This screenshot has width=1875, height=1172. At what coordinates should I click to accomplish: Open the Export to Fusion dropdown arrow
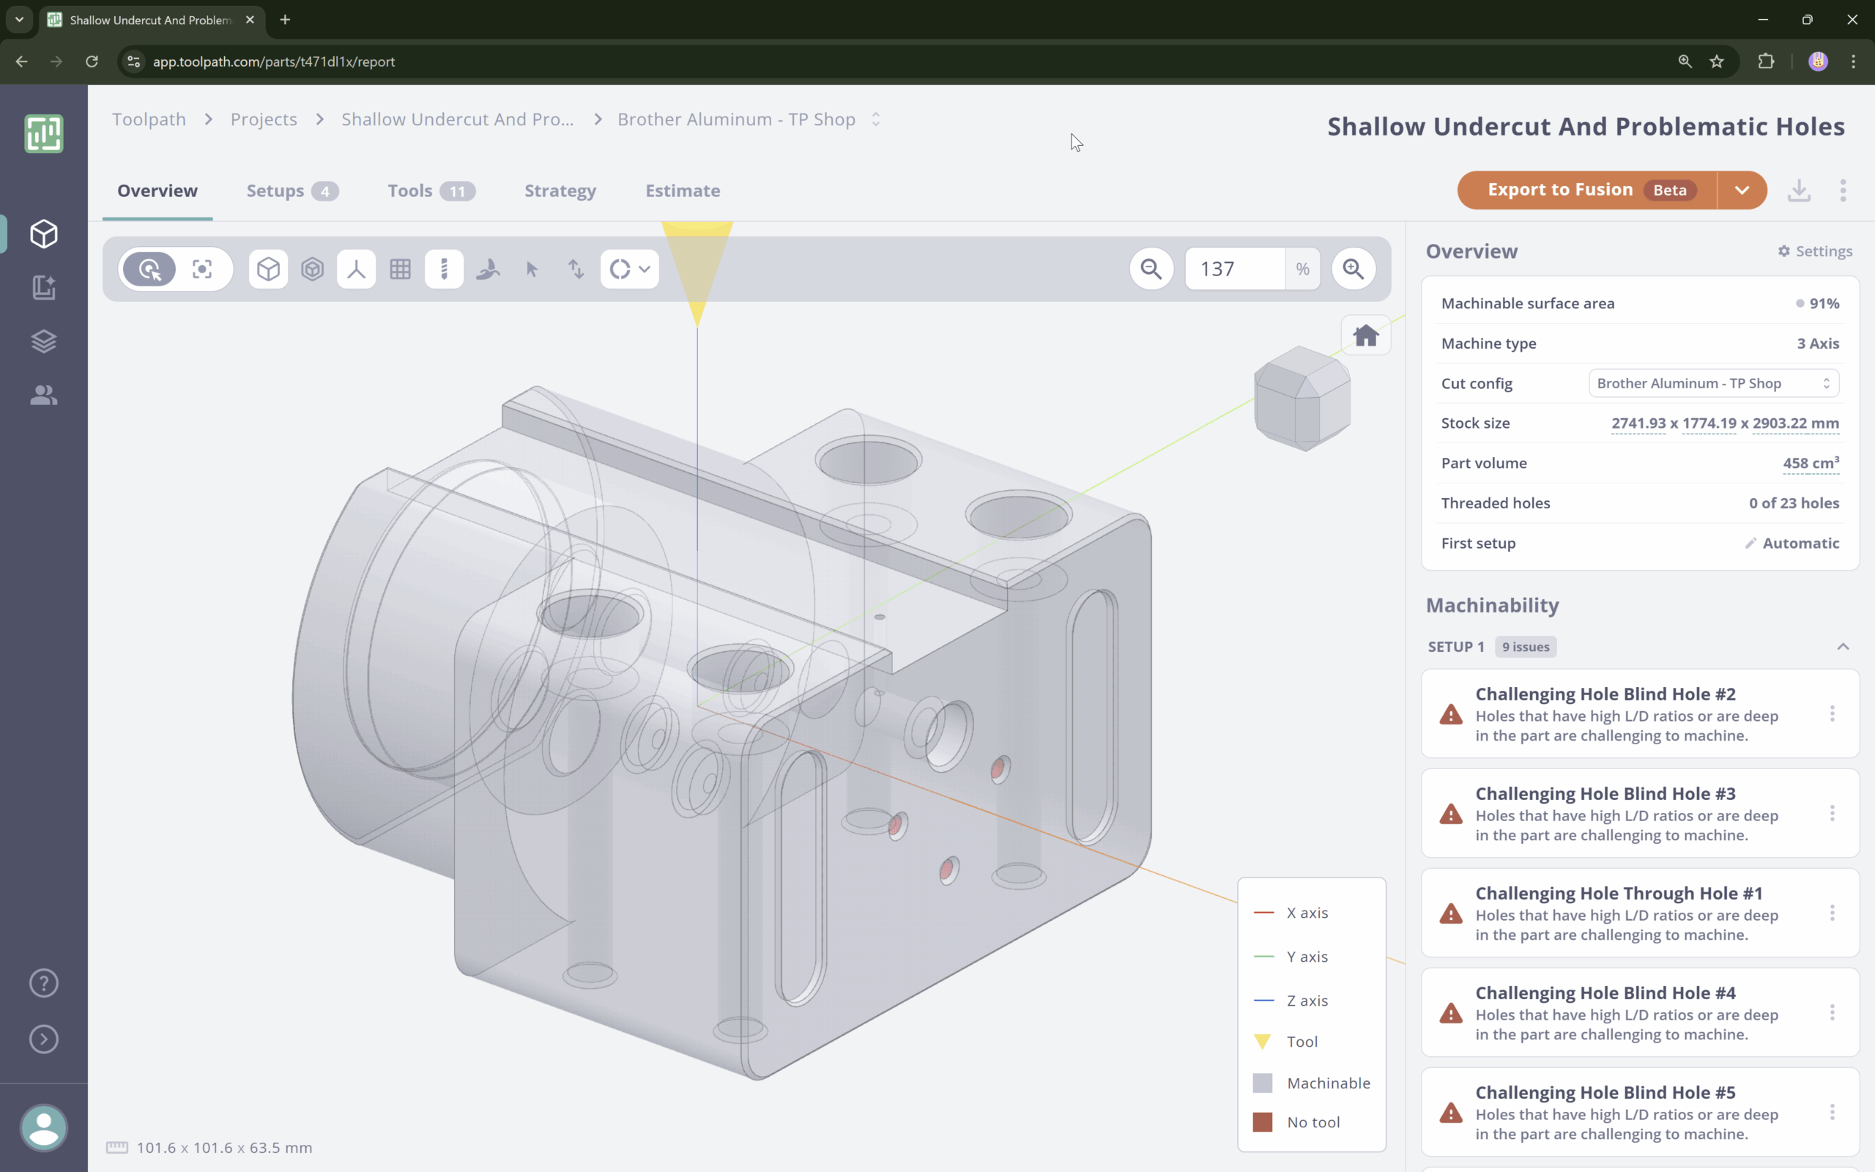[x=1741, y=190]
